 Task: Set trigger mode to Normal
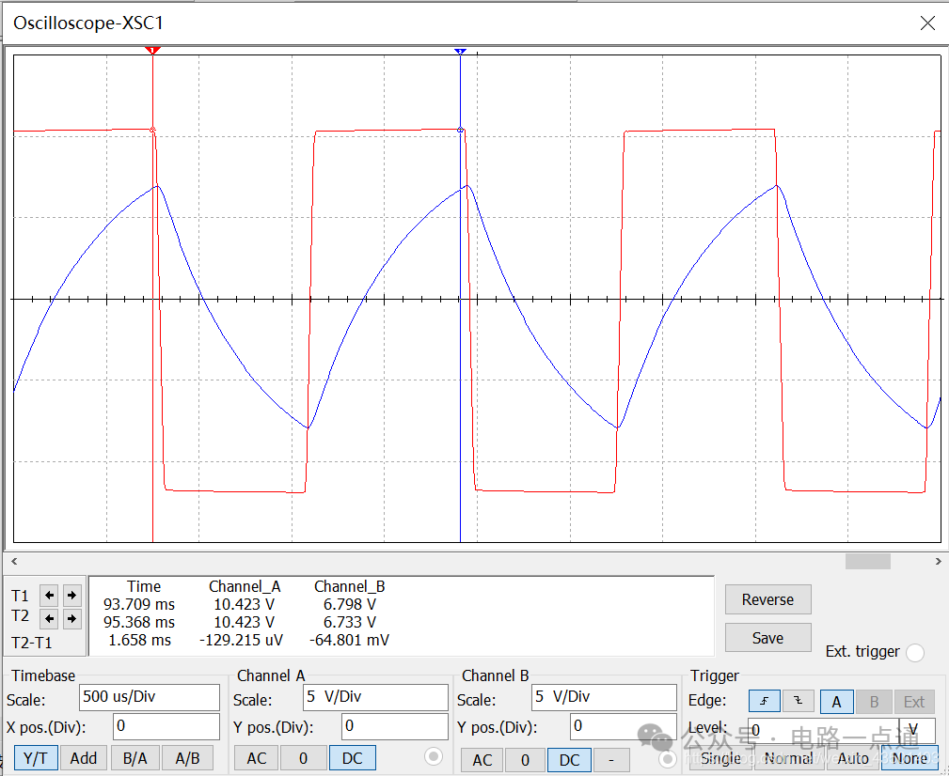click(x=788, y=758)
